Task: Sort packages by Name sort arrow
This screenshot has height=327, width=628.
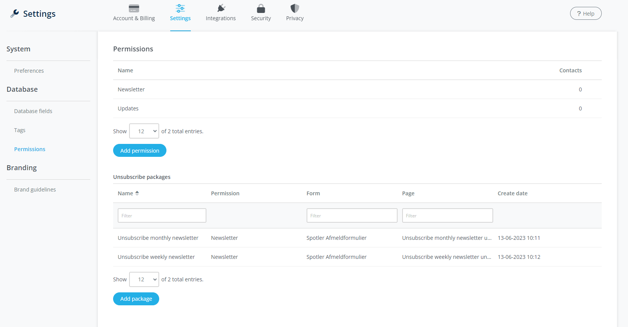Action: pyautogui.click(x=137, y=193)
